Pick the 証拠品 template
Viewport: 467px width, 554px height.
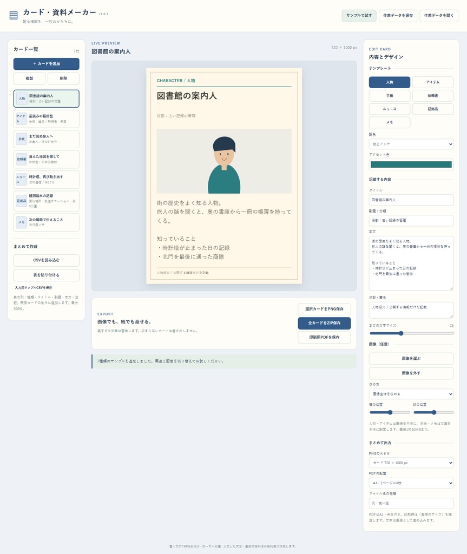433,109
